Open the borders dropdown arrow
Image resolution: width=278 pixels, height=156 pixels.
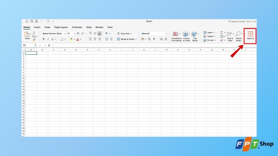[65, 39]
